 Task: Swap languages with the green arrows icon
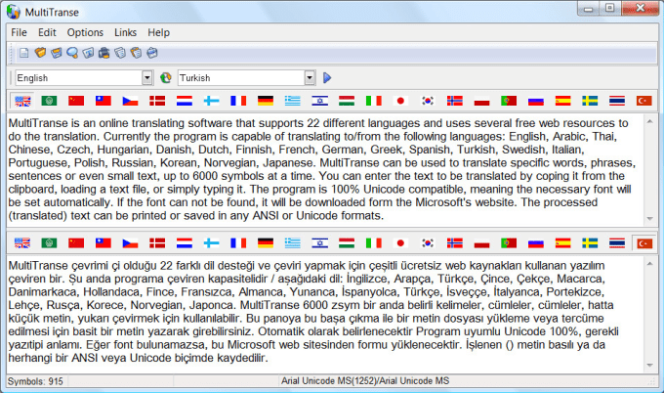166,78
